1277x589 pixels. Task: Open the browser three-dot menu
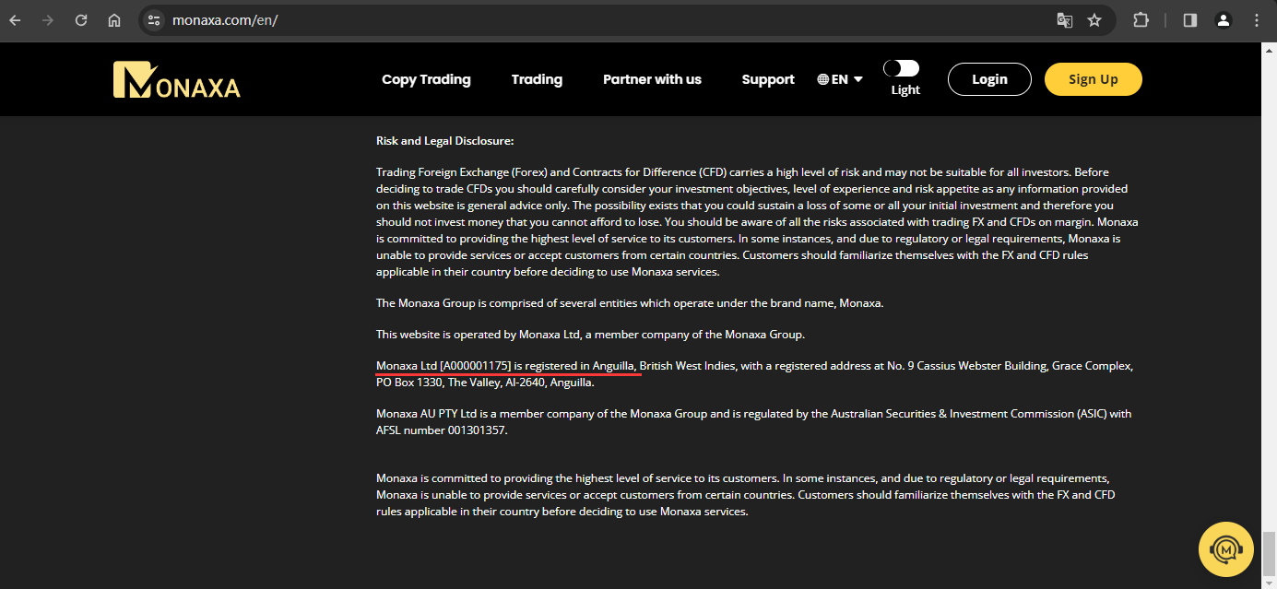[x=1257, y=20]
